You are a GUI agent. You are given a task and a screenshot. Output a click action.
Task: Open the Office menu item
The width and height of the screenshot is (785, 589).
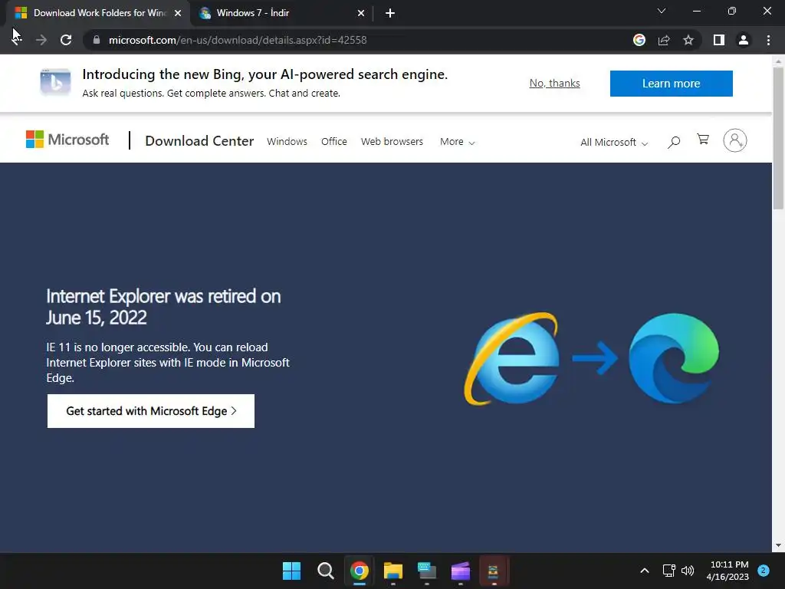tap(334, 142)
